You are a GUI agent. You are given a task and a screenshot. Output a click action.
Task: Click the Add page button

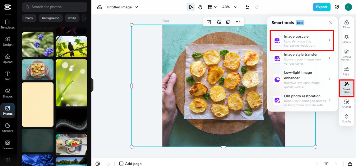pyautogui.click(x=130, y=164)
